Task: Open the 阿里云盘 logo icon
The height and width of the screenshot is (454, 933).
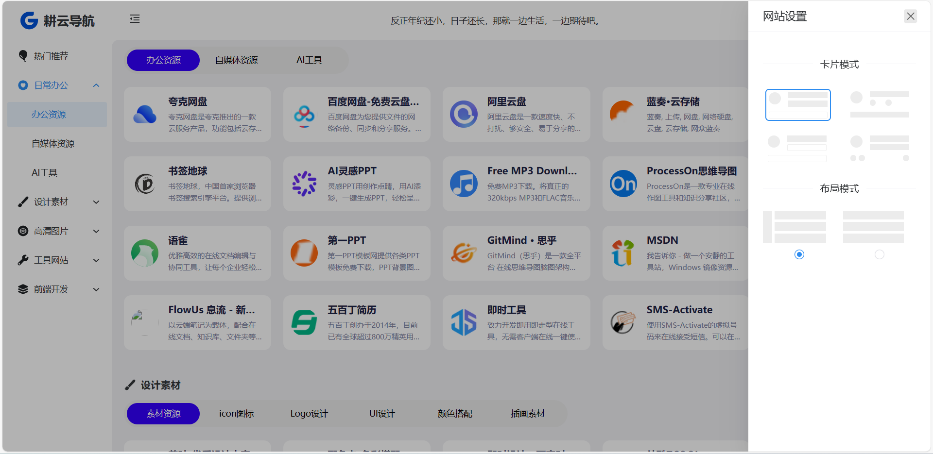Action: click(464, 115)
